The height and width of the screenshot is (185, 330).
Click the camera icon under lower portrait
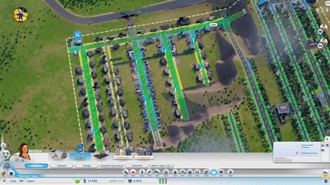click(x=320, y=46)
